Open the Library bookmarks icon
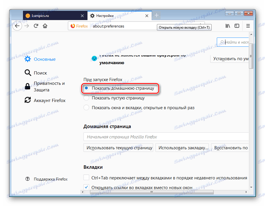 (x=228, y=26)
